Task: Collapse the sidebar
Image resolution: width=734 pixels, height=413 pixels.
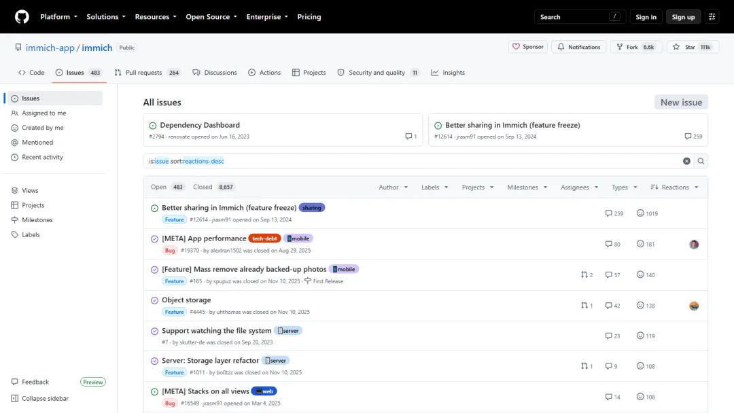Action: click(40, 399)
